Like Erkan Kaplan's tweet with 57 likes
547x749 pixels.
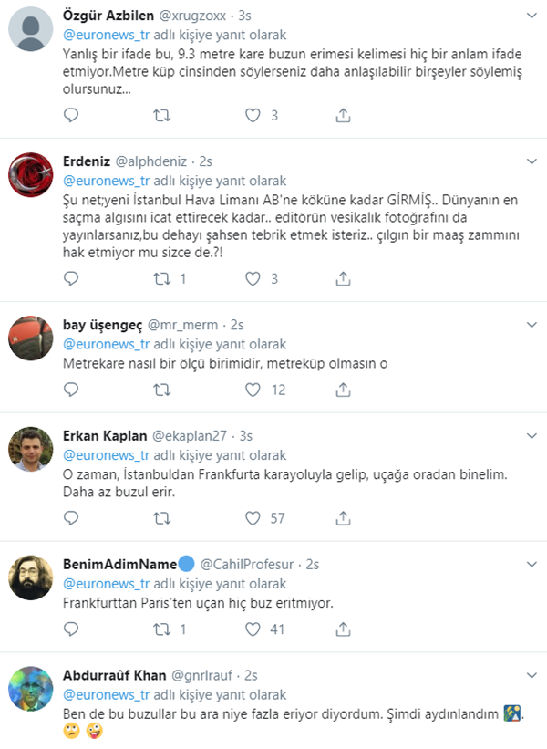pyautogui.click(x=253, y=517)
